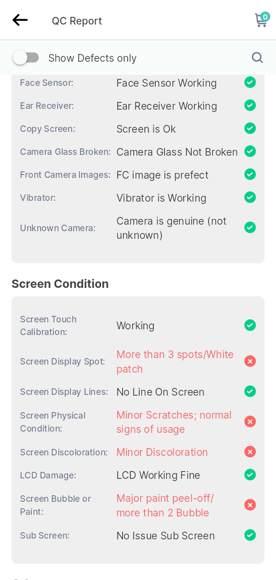Tap the Screen Touch Calibration green check
The height and width of the screenshot is (580, 276).
pyautogui.click(x=250, y=325)
